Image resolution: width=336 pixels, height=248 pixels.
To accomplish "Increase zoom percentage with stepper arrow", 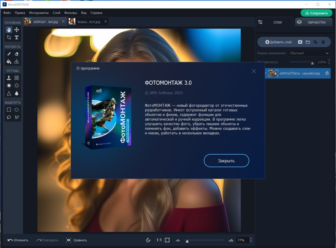I will coord(251,238).
